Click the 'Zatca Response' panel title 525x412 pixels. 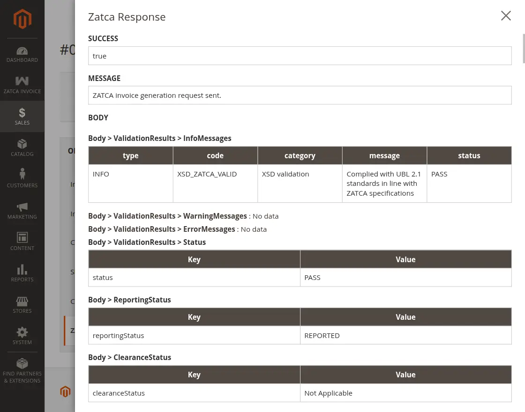click(x=127, y=17)
